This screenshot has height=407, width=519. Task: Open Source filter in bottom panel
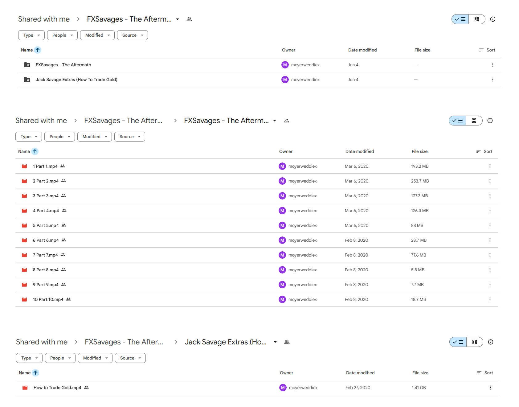coord(130,358)
